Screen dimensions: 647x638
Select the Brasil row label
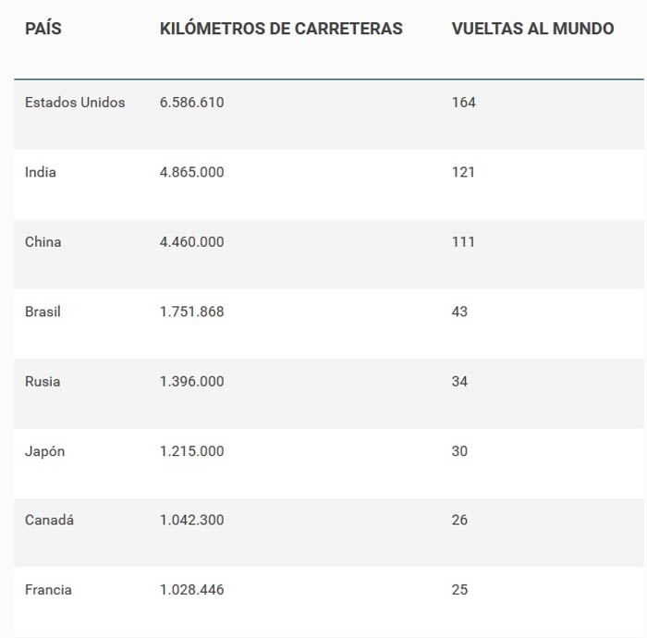coord(43,312)
